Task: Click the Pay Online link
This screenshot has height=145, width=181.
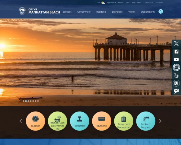Action: tap(136, 2)
